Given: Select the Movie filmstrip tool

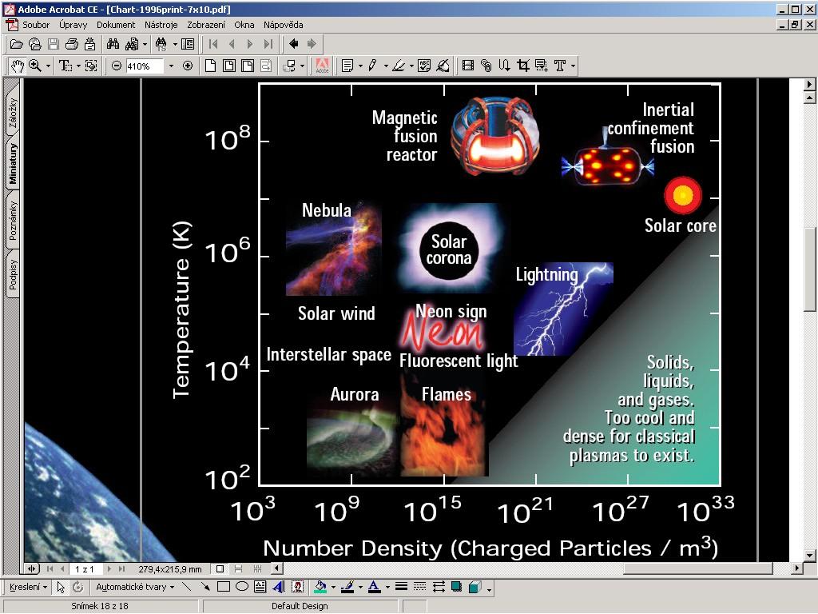Looking at the screenshot, I should [x=468, y=66].
